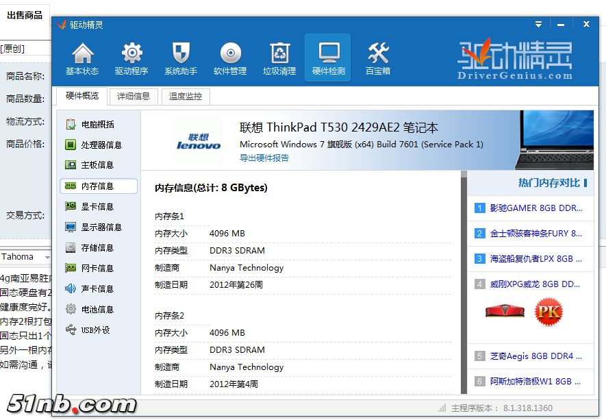Screen dimensions: 606x420
Task: Click the 内存条1 label
Action: tap(169, 217)
